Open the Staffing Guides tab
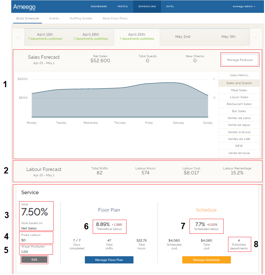The image size is (265, 275). [x=81, y=18]
